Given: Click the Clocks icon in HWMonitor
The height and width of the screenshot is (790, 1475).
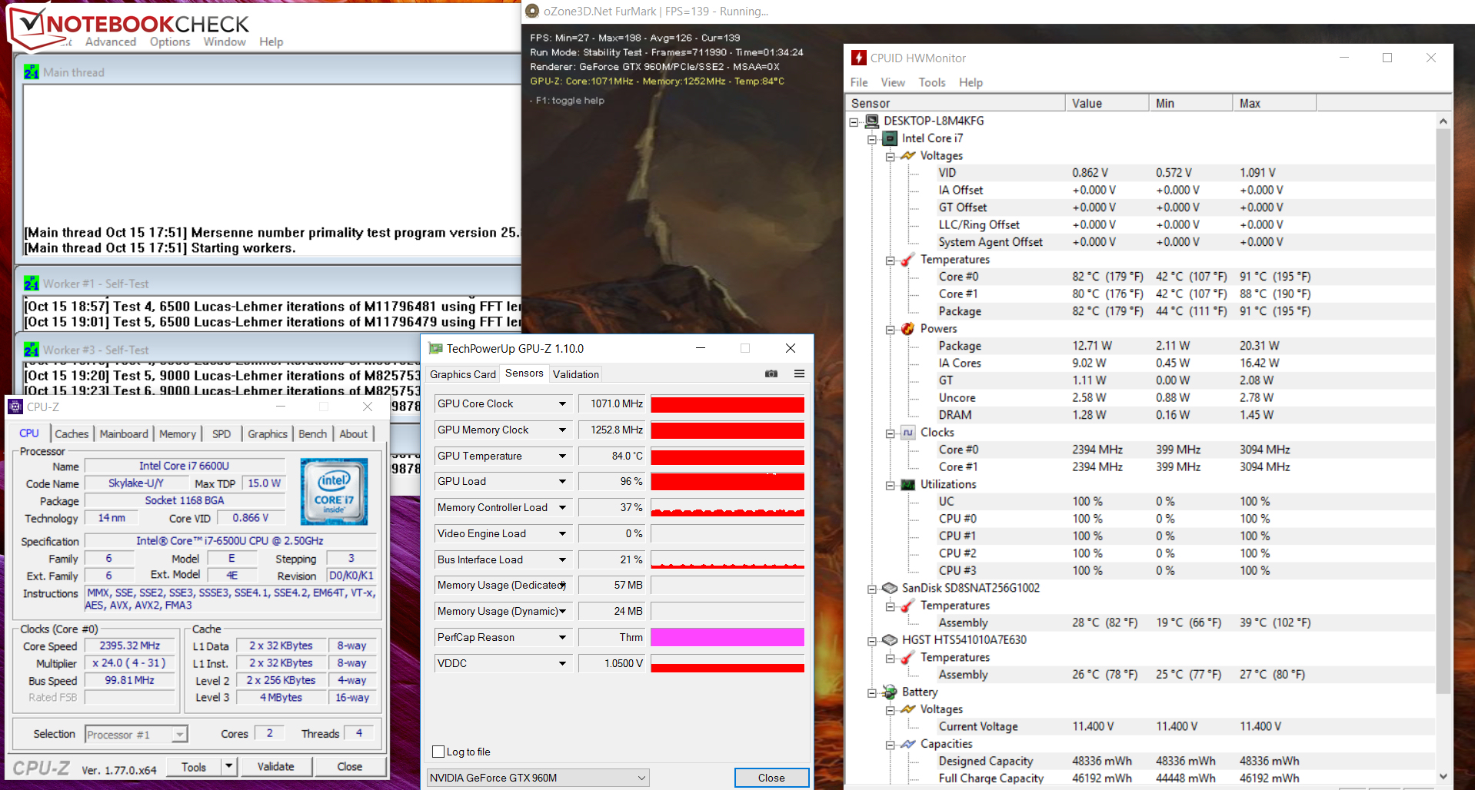Looking at the screenshot, I should click(908, 432).
